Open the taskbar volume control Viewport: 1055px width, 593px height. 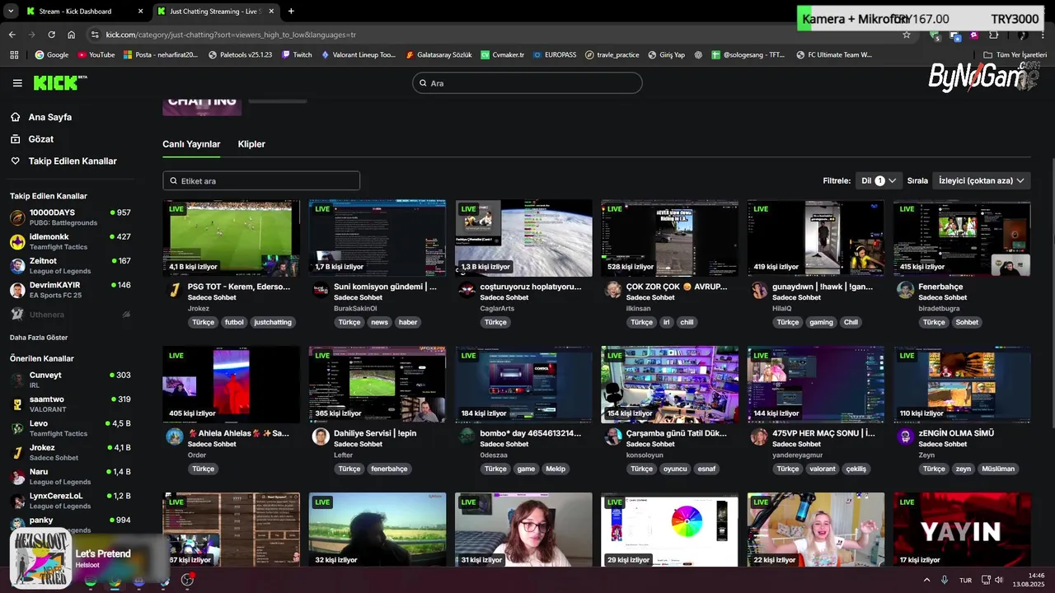998,580
